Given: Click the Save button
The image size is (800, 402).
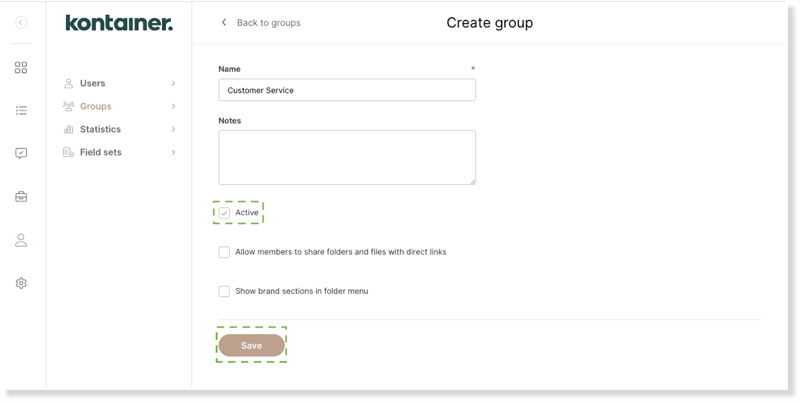Looking at the screenshot, I should tap(252, 345).
